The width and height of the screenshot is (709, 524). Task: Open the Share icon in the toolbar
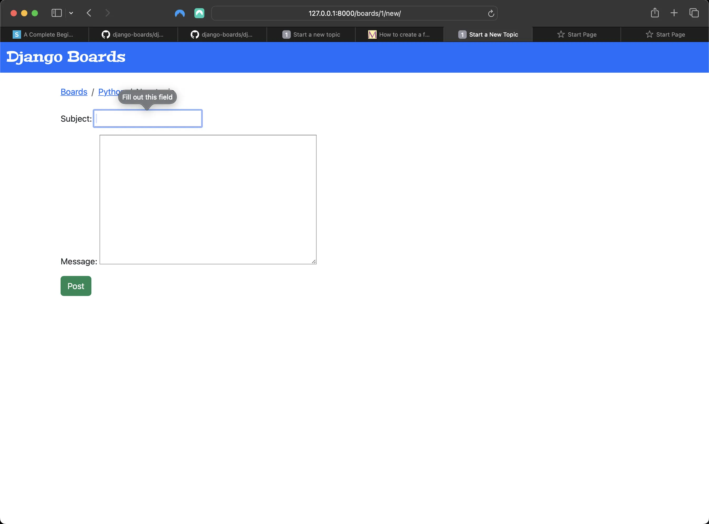click(655, 13)
